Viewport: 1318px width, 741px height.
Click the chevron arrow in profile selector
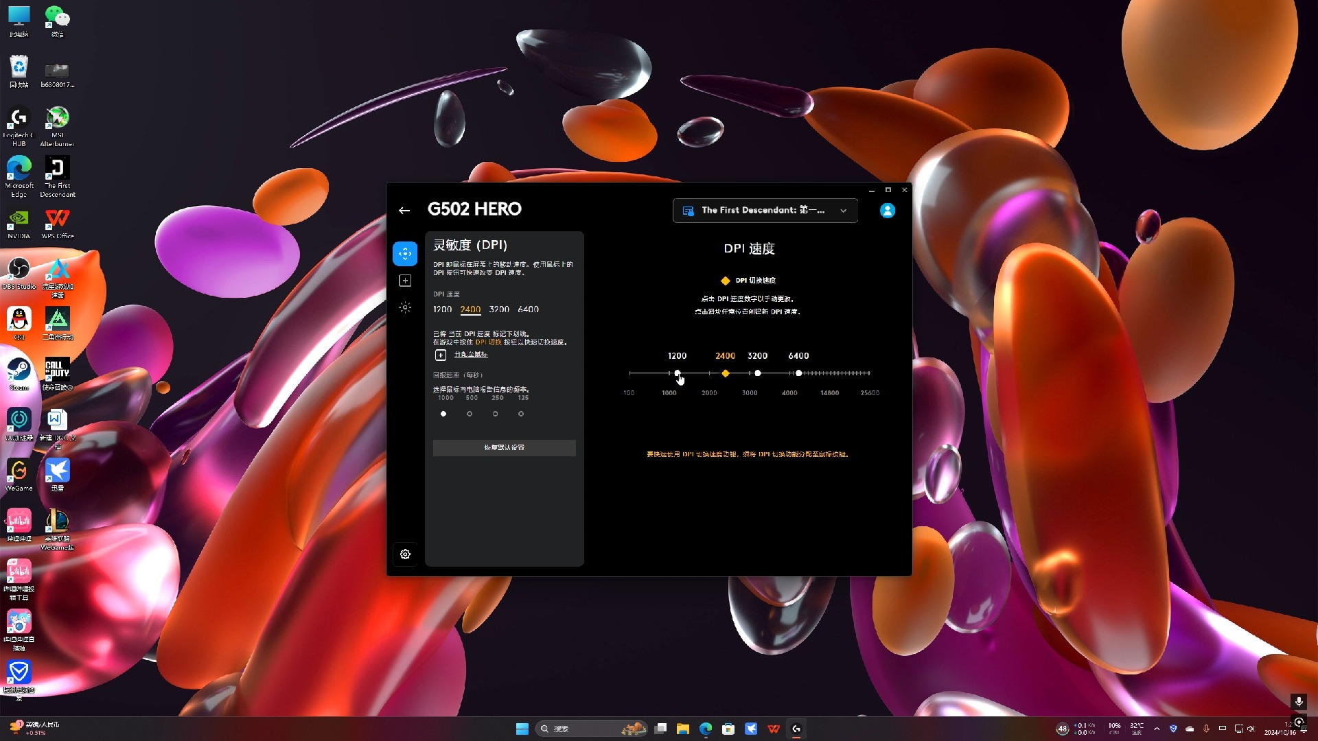tap(843, 211)
